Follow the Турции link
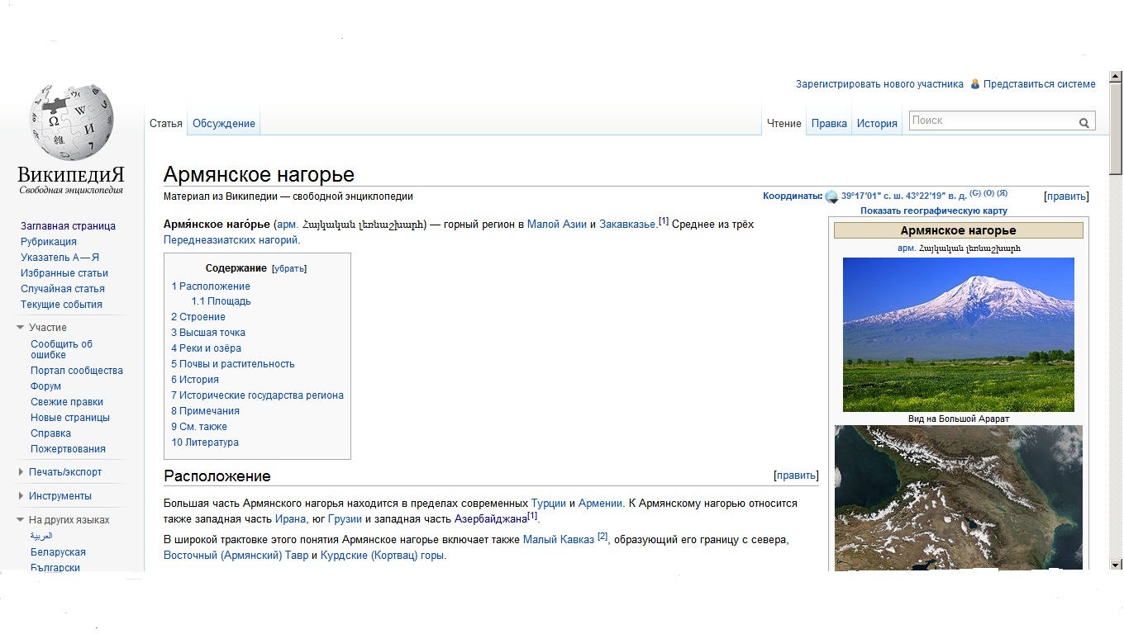Screen dimensions: 1124x634 pos(549,504)
